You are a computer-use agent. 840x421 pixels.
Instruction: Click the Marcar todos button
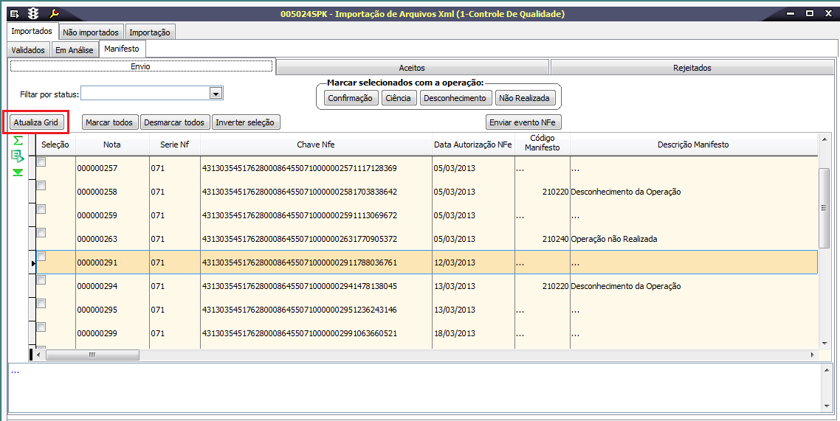(109, 122)
